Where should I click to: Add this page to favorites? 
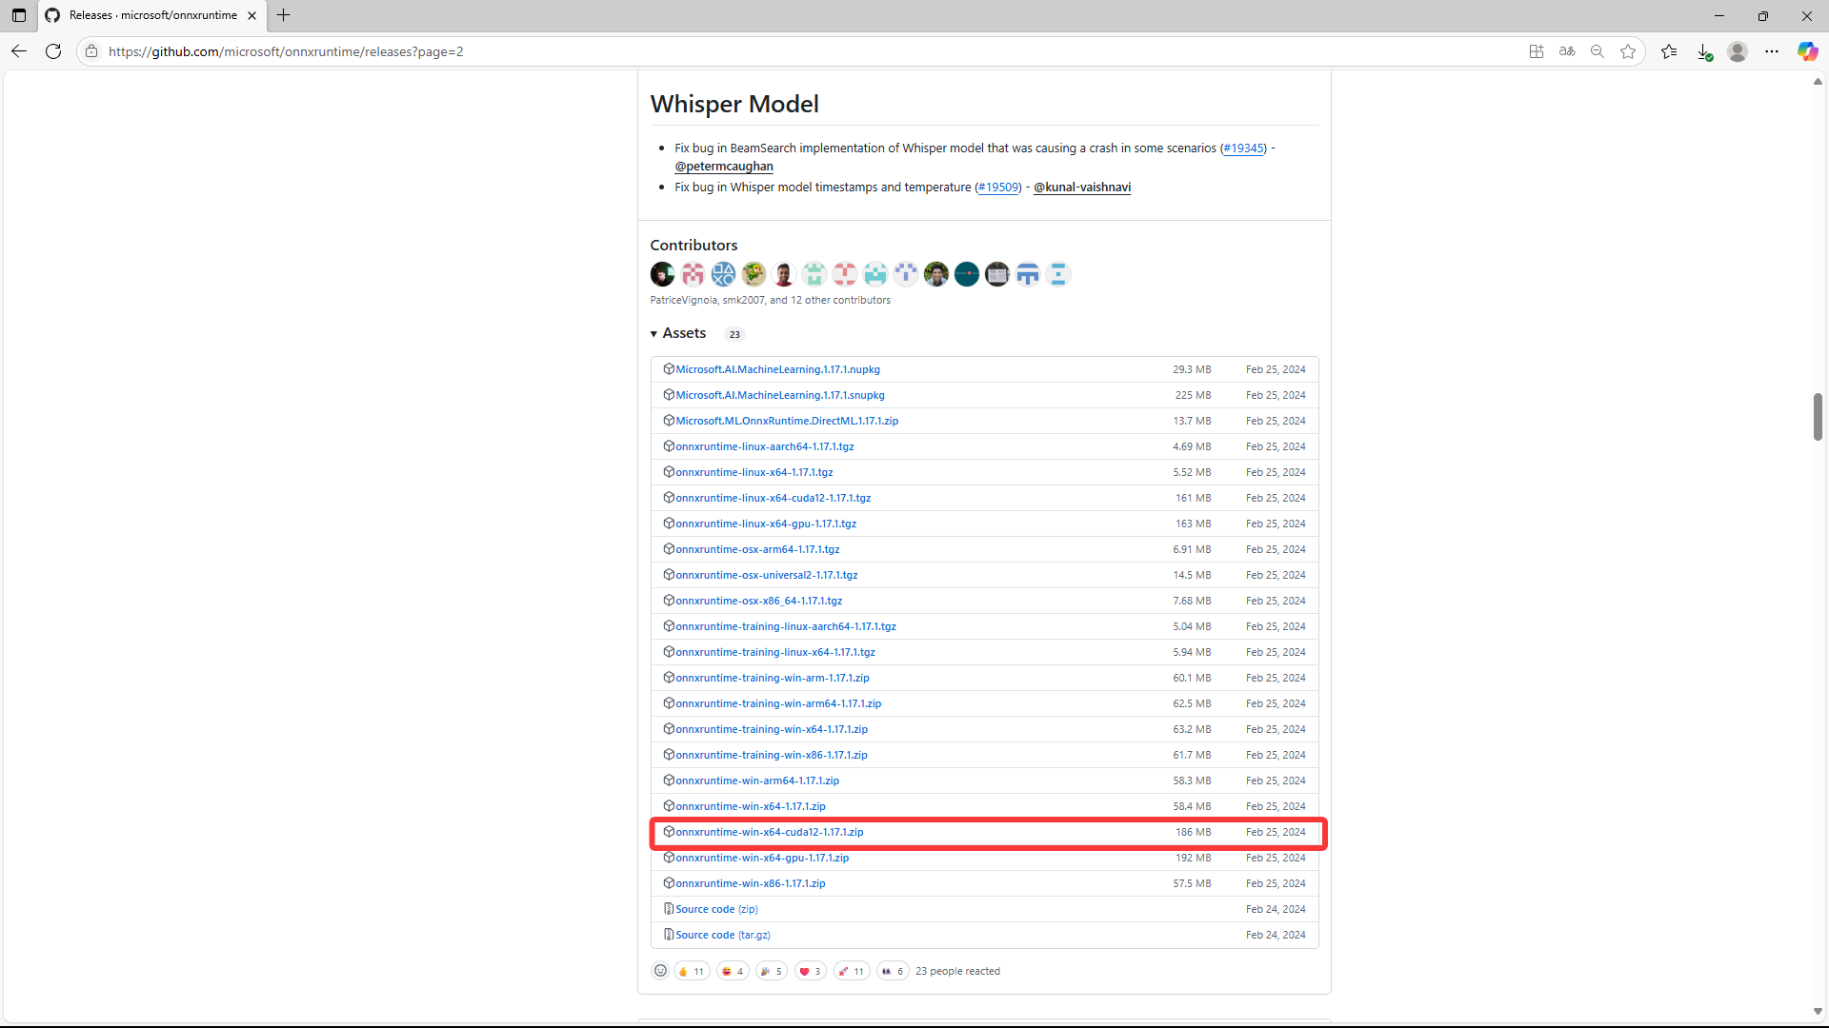click(x=1628, y=51)
